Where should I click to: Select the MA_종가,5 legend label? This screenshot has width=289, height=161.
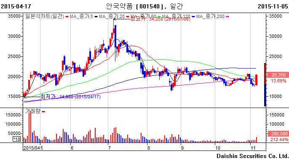(81, 16)
